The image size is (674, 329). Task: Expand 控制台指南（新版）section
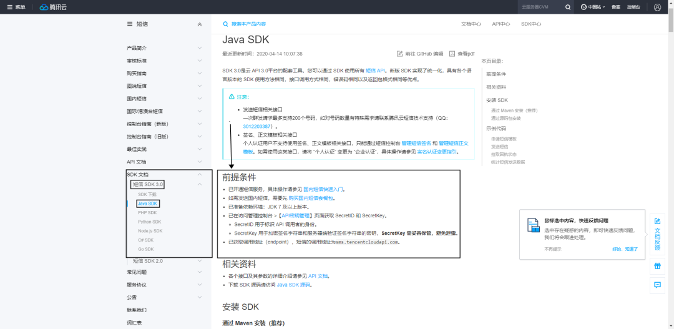pos(200,124)
